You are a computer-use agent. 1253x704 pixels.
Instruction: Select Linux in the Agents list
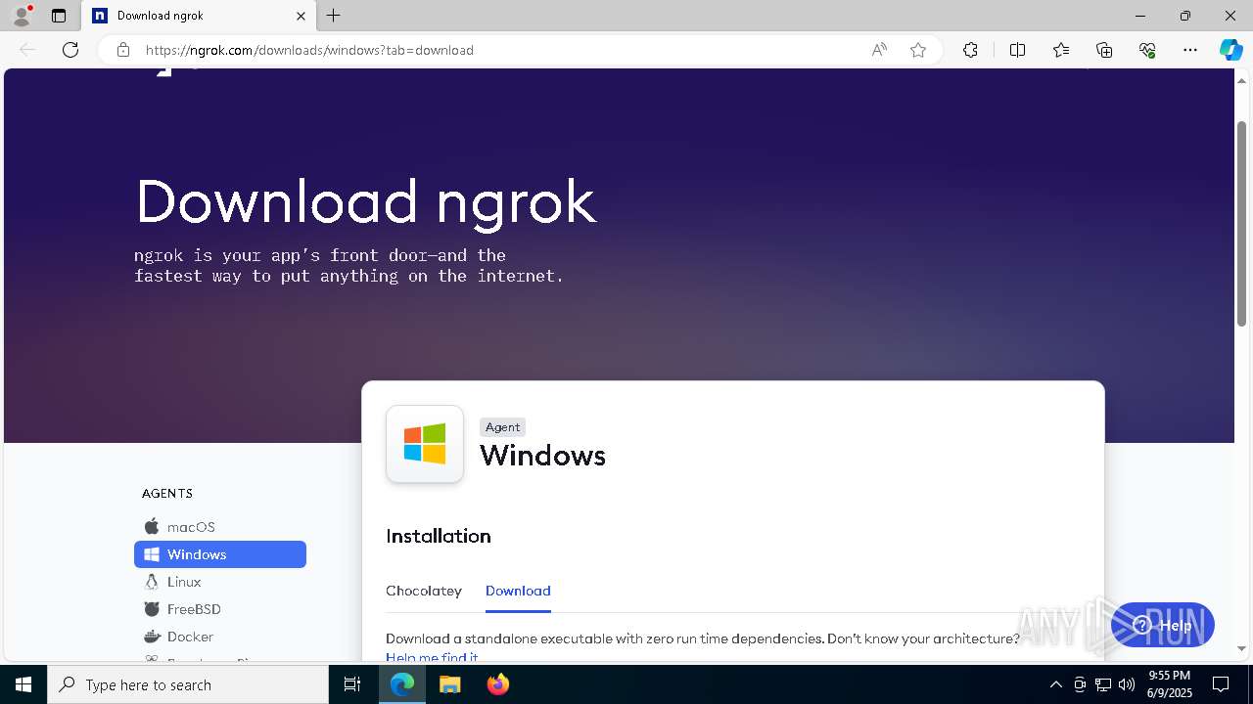point(220,582)
